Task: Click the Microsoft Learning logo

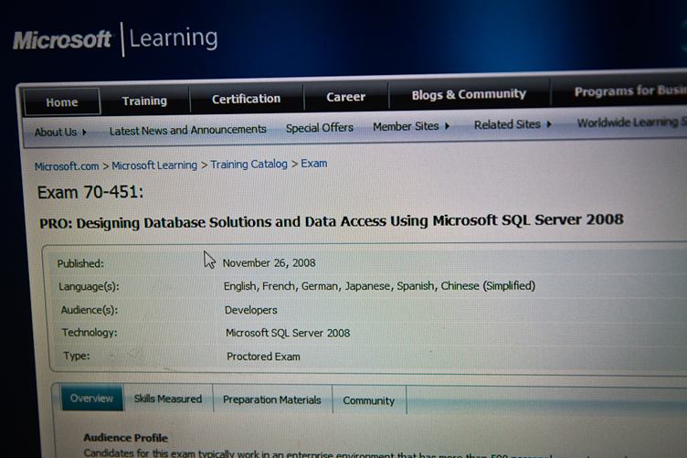Action: point(115,39)
